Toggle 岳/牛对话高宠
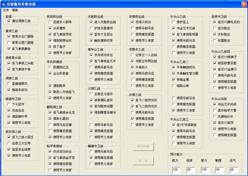 click(x=174, y=125)
